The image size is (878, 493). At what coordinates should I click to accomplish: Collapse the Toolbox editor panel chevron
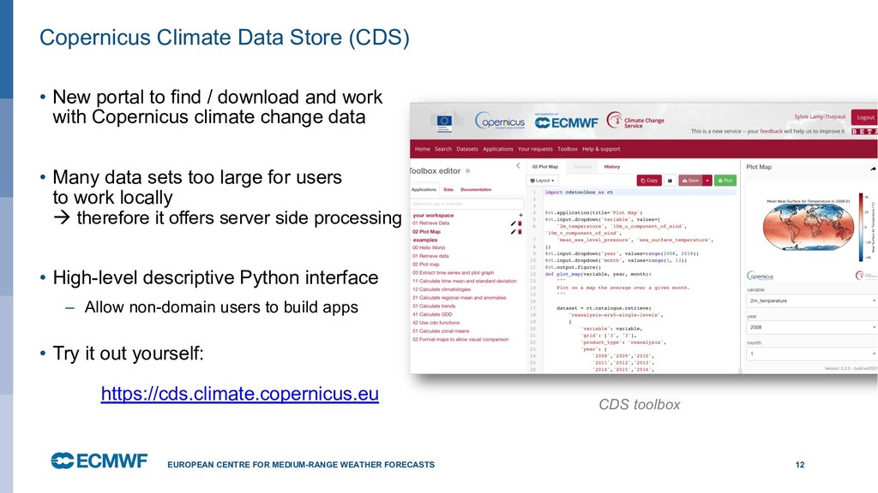pyautogui.click(x=518, y=166)
